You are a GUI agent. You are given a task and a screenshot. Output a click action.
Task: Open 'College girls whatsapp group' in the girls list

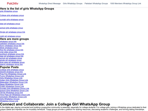tap(12, 15)
